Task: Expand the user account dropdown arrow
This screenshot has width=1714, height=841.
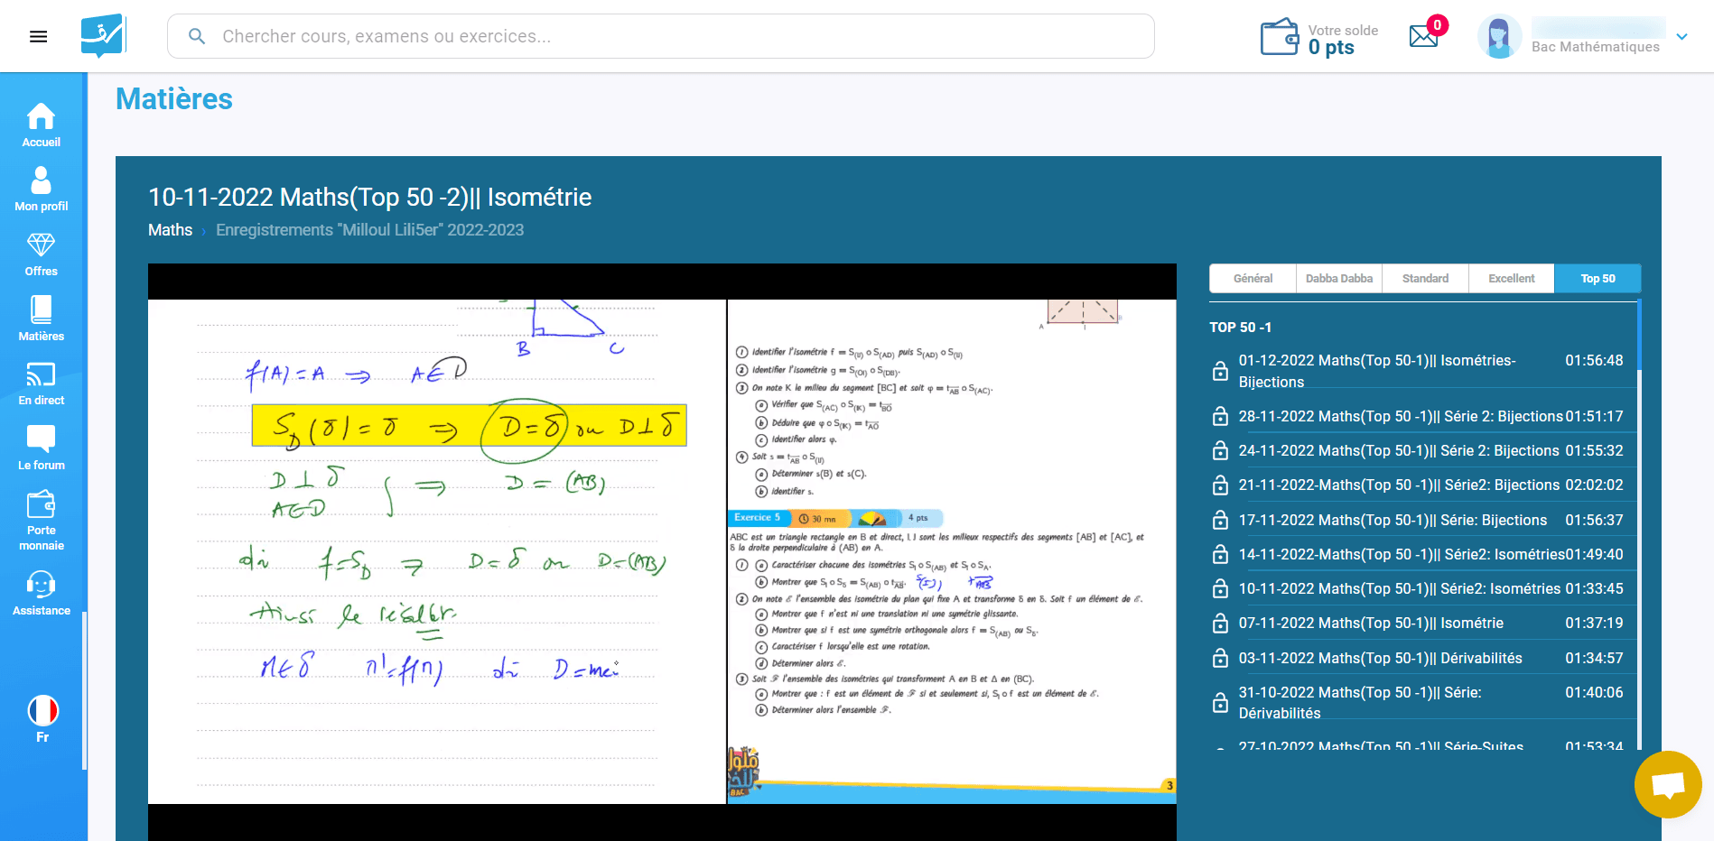Action: pos(1681,37)
